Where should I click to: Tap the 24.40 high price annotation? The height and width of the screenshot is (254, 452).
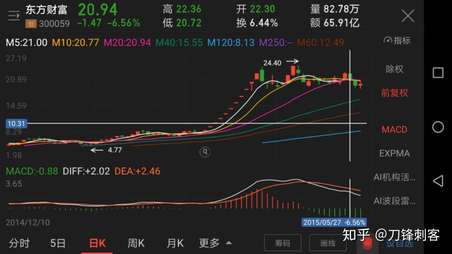[x=272, y=63]
